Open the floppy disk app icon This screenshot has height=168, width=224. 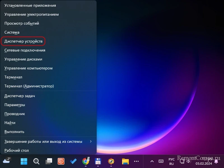[98, 161]
